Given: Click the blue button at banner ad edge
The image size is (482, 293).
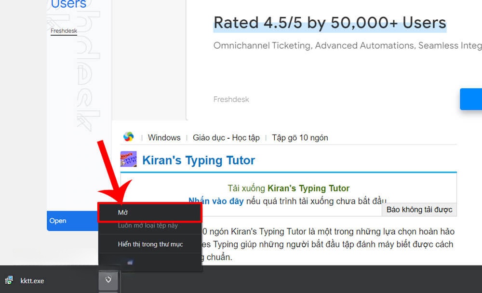Looking at the screenshot, I should (471, 99).
